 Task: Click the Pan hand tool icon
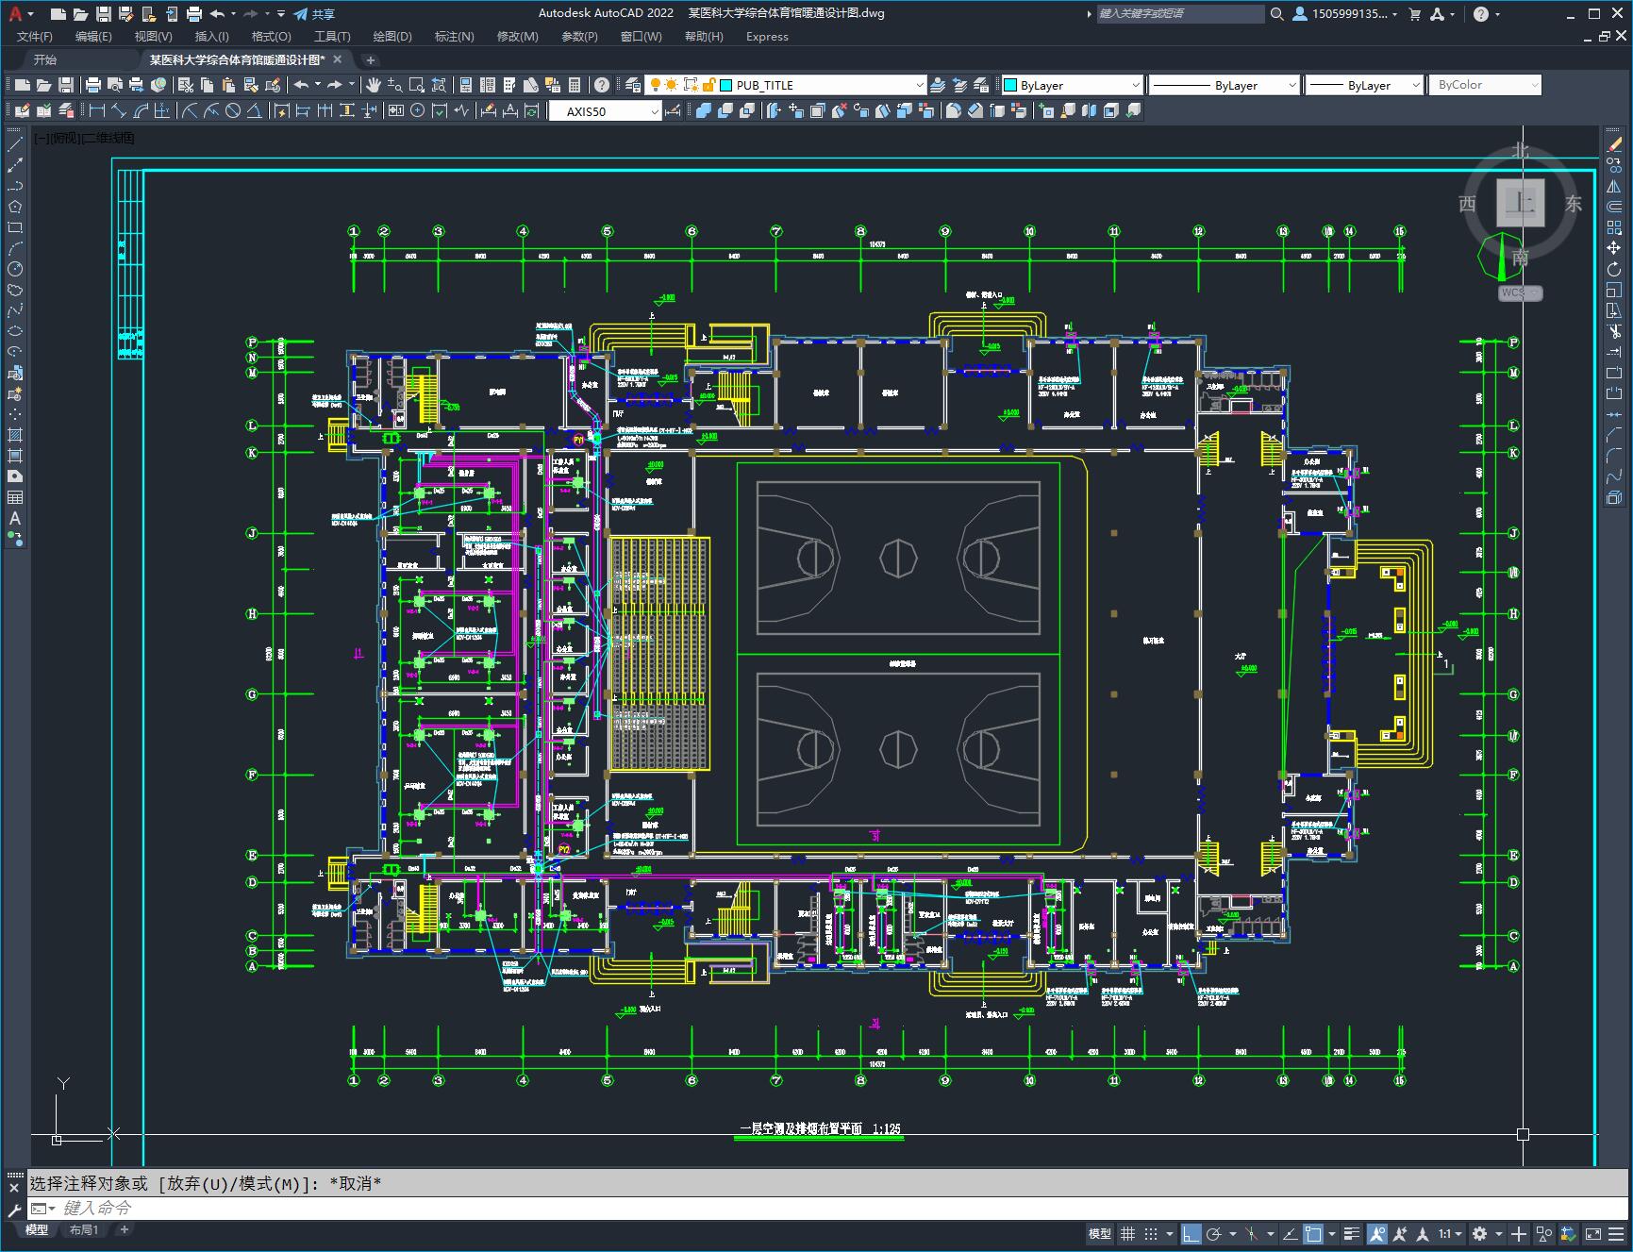(x=374, y=85)
